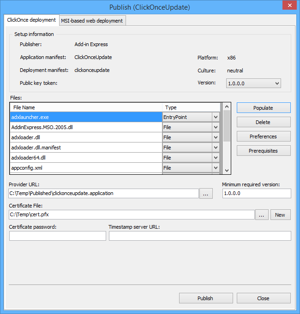The image size is (300, 314).
Task: Open the Prerequisites dialog
Action: pos(263,151)
